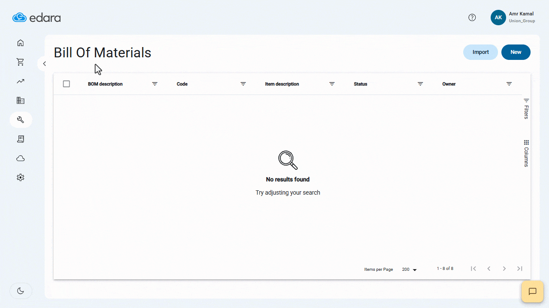Collapse the sidebar with the chevron arrow
The image size is (549, 308).
[x=44, y=64]
